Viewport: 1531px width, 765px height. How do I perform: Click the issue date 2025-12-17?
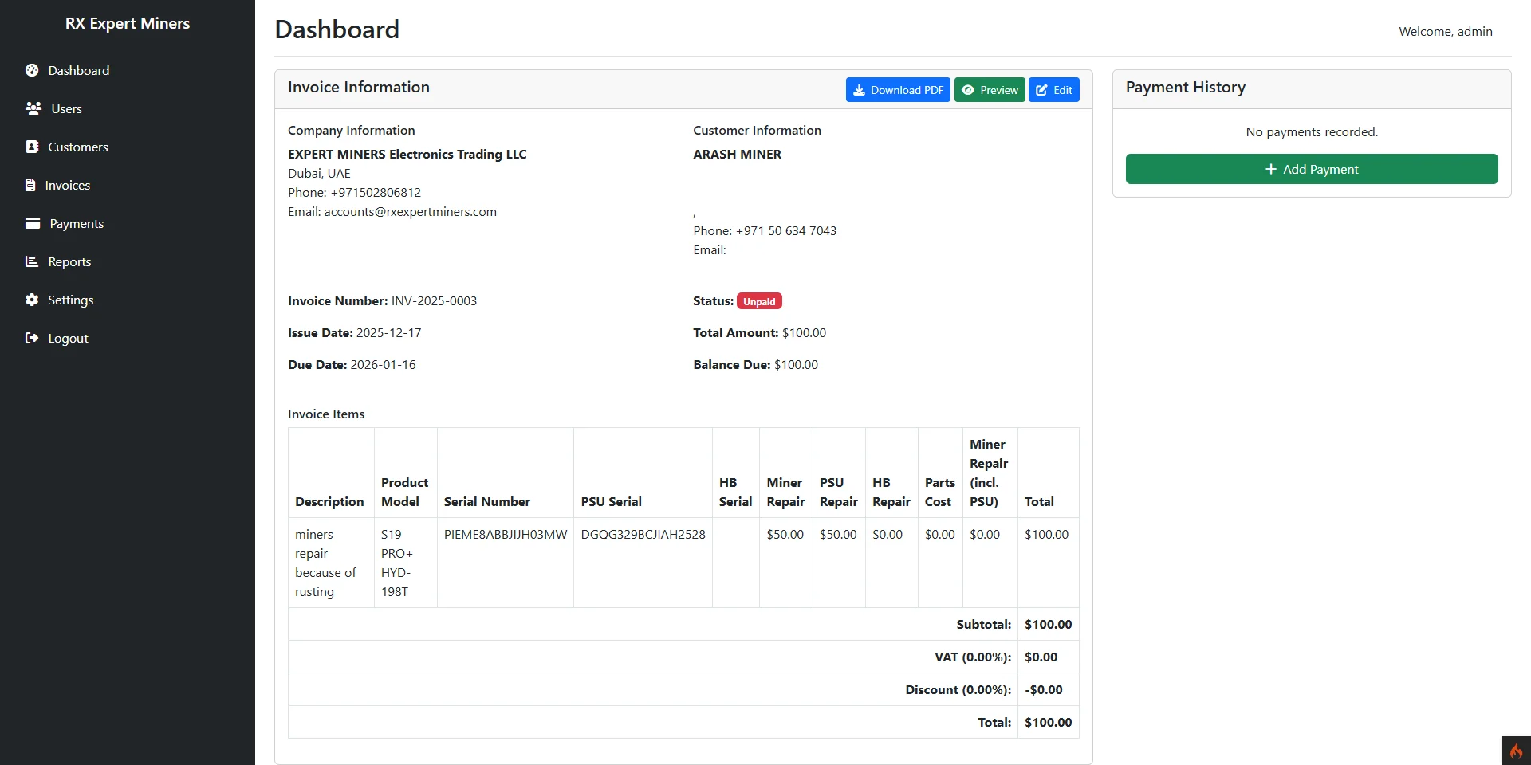click(x=388, y=333)
